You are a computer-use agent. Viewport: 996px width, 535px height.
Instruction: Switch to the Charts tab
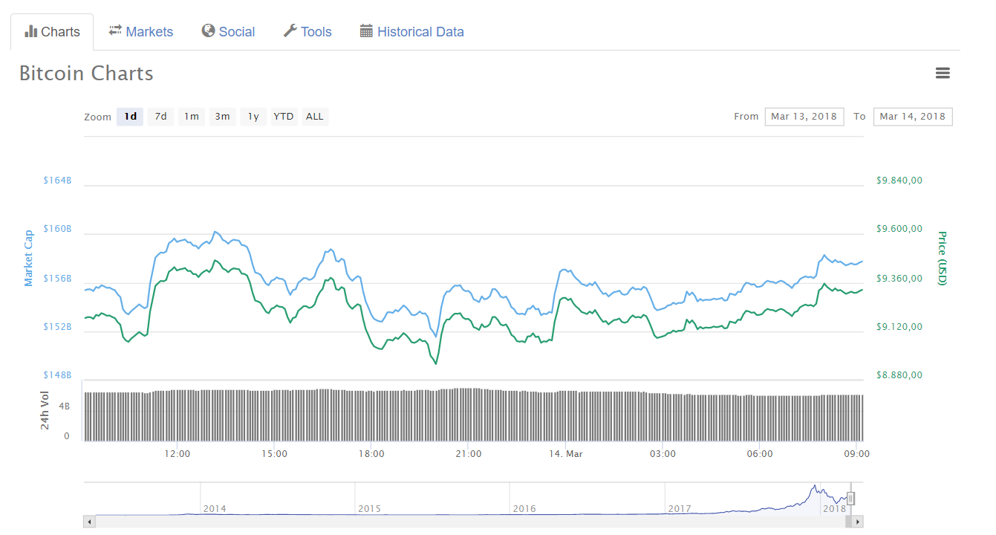click(52, 32)
